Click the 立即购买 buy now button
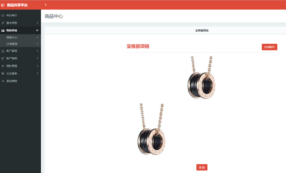 (269, 47)
